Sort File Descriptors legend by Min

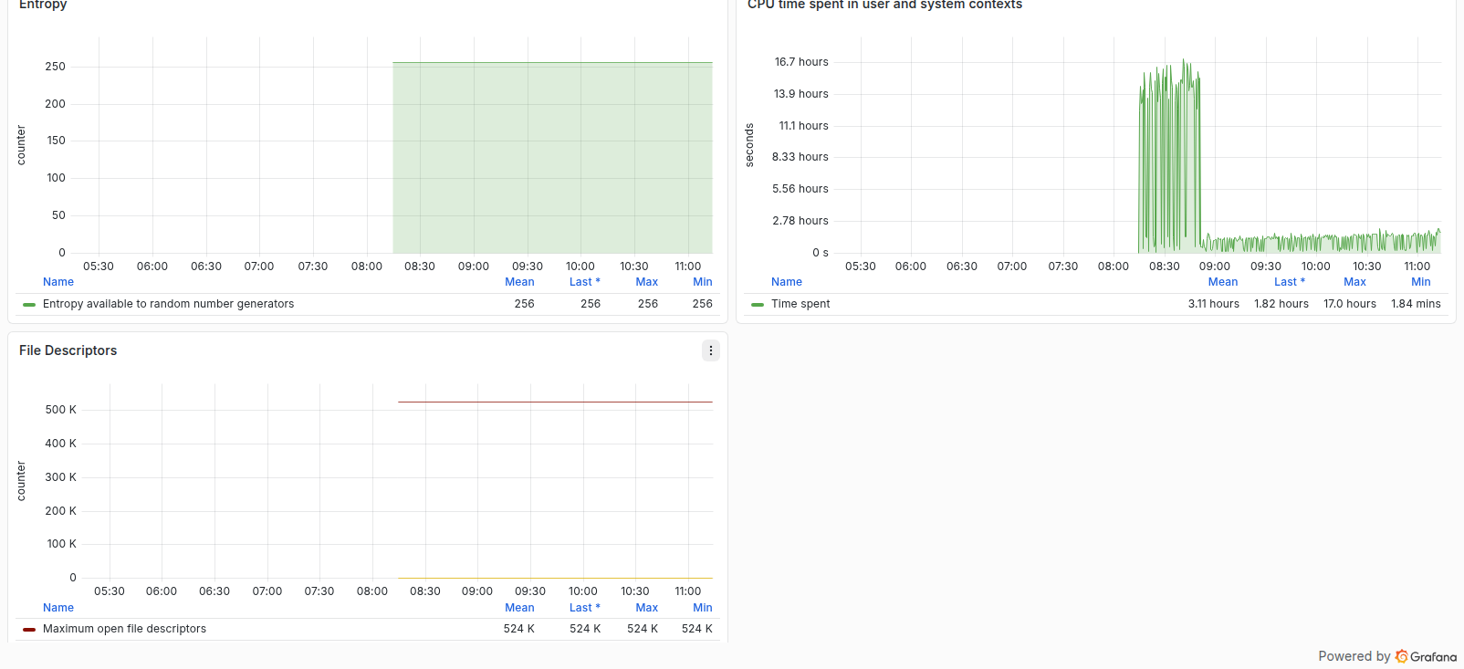pyautogui.click(x=703, y=608)
